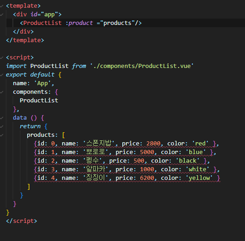Click the 'import' keyword
Screen dimensions: 245x241
(16, 66)
